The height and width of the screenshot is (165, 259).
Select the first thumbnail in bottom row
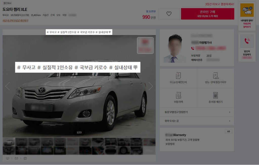tap(9, 151)
